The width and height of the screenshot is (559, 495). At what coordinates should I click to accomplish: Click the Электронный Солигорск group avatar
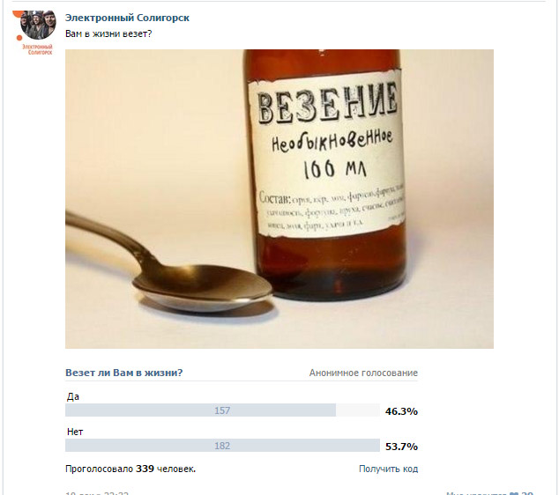(37, 25)
